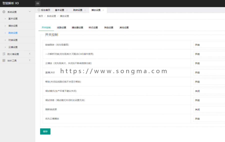The height and width of the screenshot is (142, 225).
Task: Open 云播设置 in the sidebar
Action: coord(13,47)
